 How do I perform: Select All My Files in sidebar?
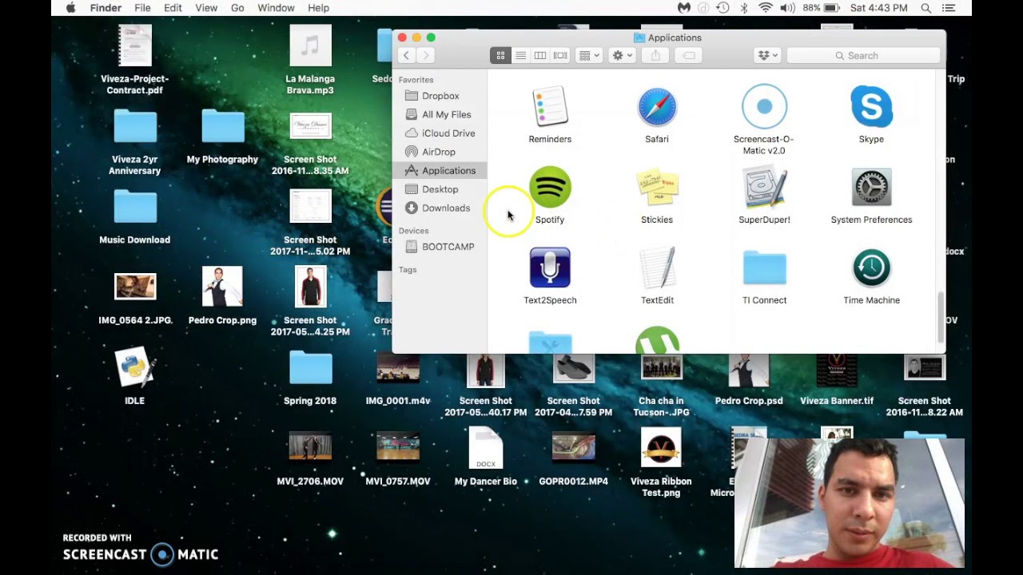click(440, 114)
